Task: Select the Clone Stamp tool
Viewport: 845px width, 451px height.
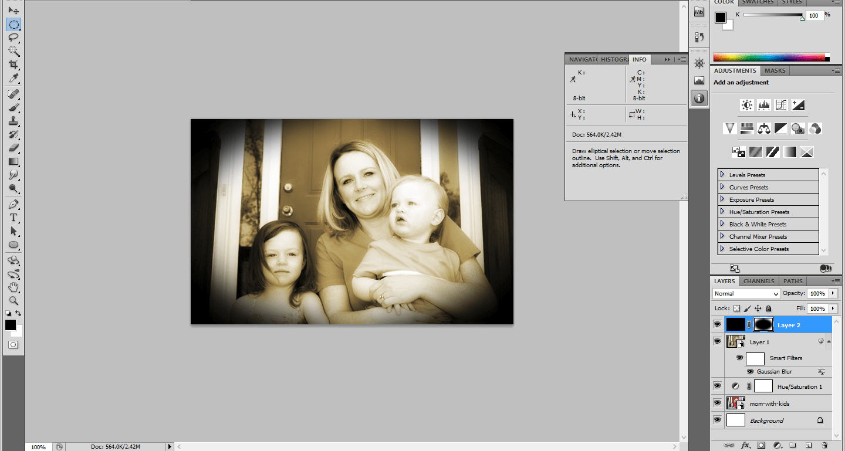Action: 13,121
